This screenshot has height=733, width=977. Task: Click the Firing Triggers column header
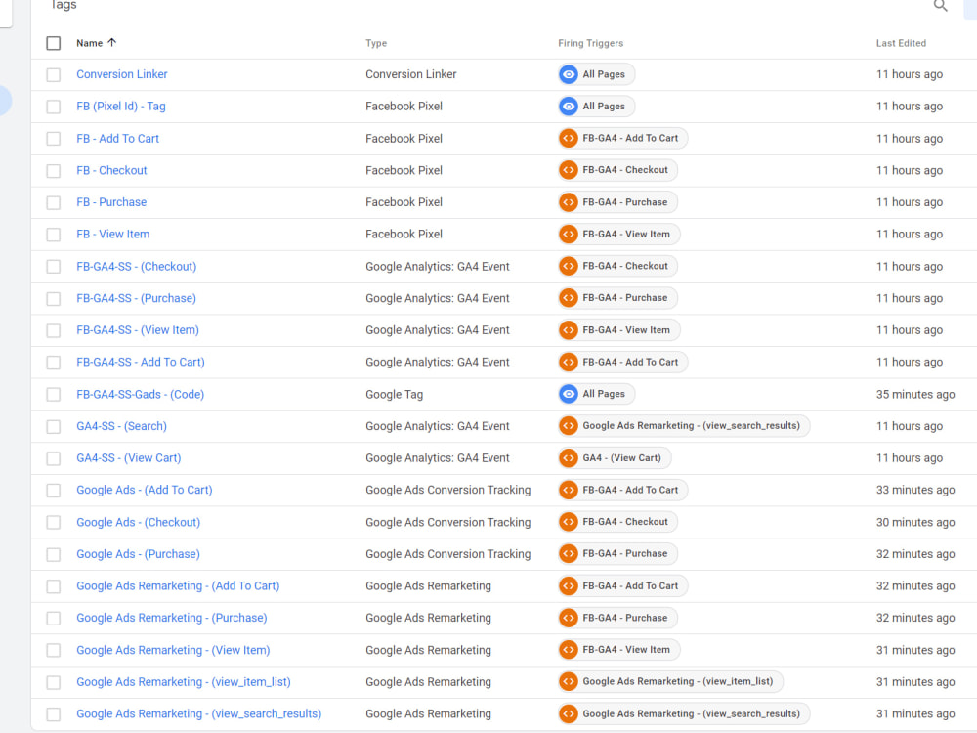coord(590,43)
